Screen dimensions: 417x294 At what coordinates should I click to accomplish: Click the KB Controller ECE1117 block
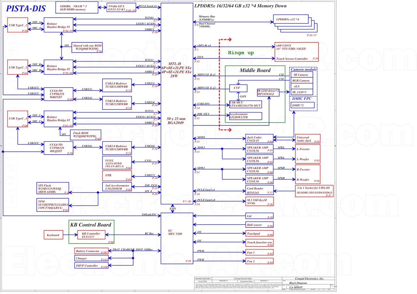pyautogui.click(x=91, y=235)
